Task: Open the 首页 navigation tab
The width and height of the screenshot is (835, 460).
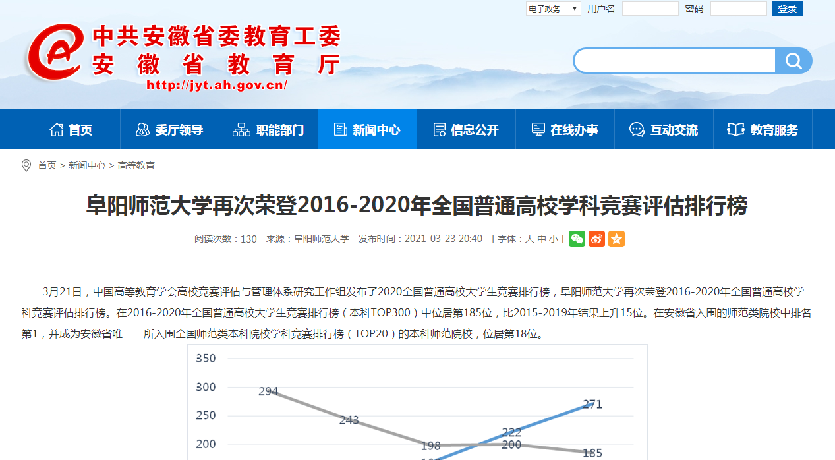Action: click(x=71, y=130)
